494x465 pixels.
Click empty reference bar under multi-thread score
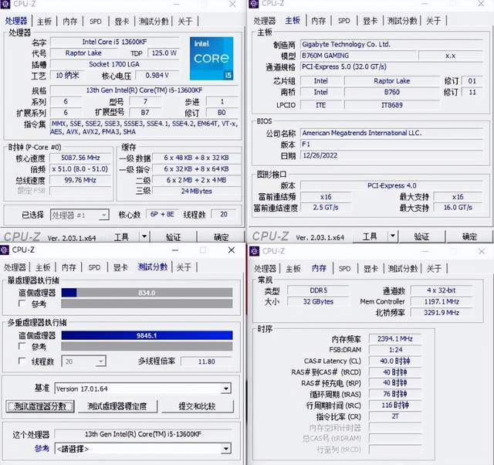[x=147, y=347]
